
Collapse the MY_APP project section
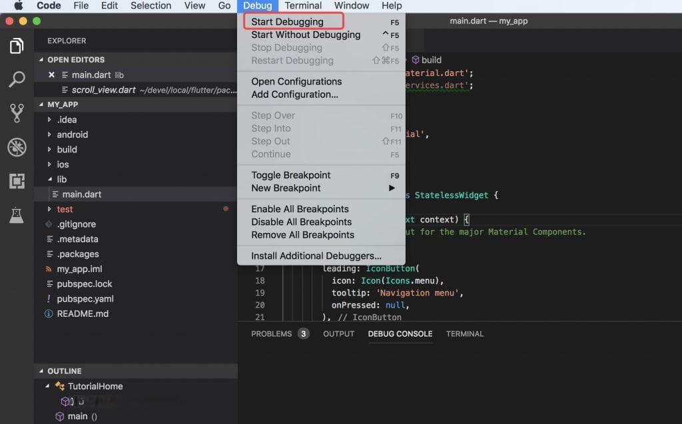tap(41, 105)
